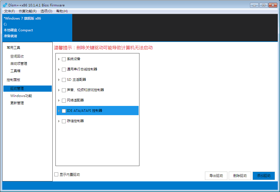
Task: Expand the 通用串行总线控制器 node
Action: (59, 69)
